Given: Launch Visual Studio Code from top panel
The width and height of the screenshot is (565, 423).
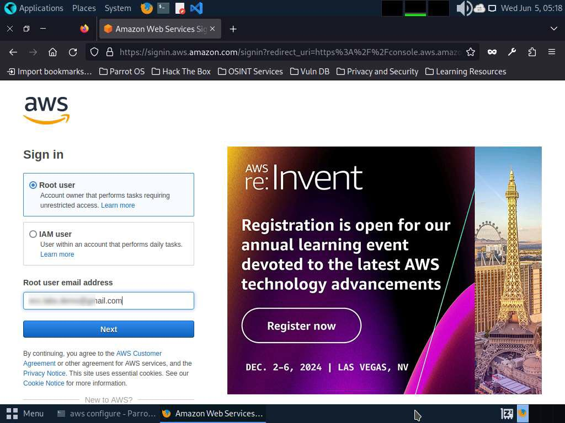Looking at the screenshot, I should coord(196,8).
